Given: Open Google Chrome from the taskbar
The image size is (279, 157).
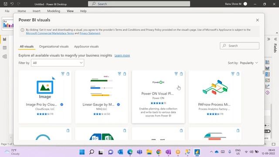Looking at the screenshot, I should pos(159,152).
